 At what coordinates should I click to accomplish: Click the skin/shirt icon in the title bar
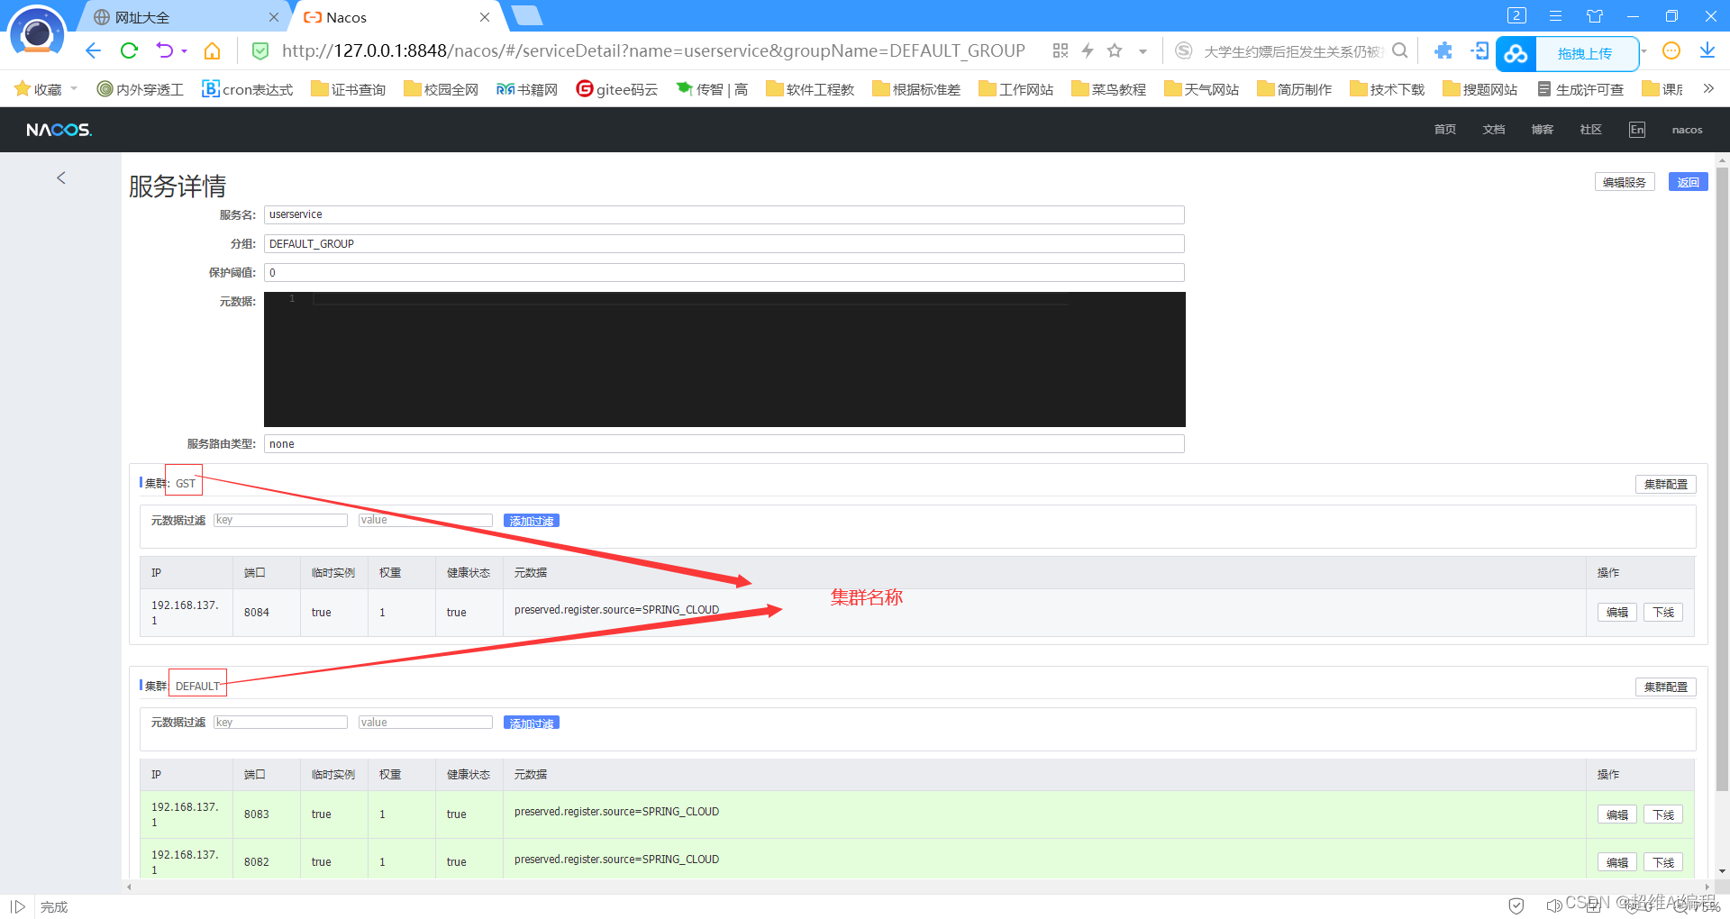[1595, 16]
